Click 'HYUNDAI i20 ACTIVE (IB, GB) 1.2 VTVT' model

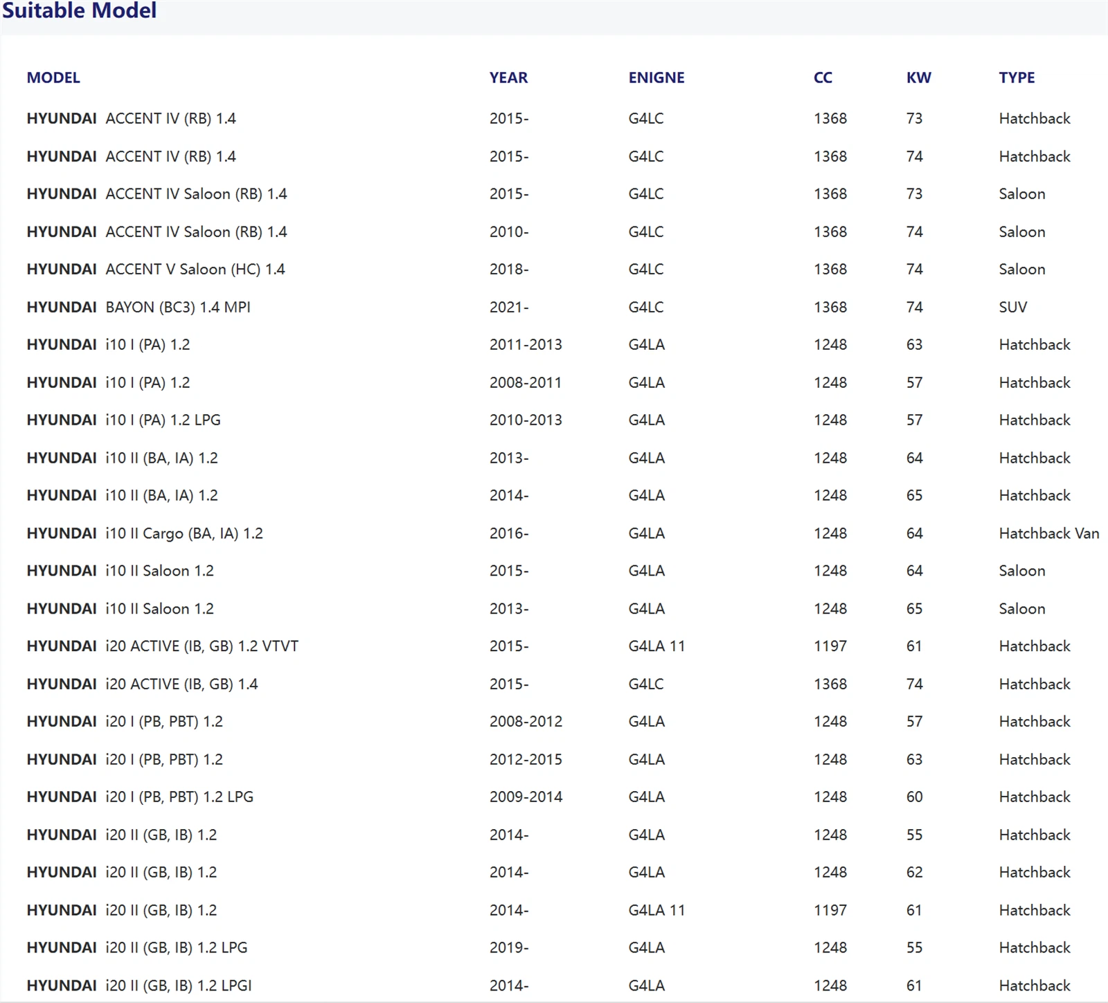[x=163, y=646]
